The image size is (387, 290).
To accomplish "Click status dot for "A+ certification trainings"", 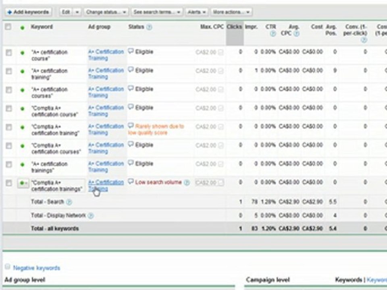I will 23,164.
